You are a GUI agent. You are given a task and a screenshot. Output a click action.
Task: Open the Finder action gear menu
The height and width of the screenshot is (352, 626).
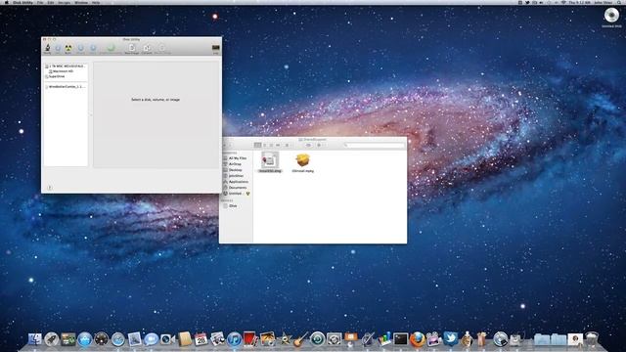[320, 145]
